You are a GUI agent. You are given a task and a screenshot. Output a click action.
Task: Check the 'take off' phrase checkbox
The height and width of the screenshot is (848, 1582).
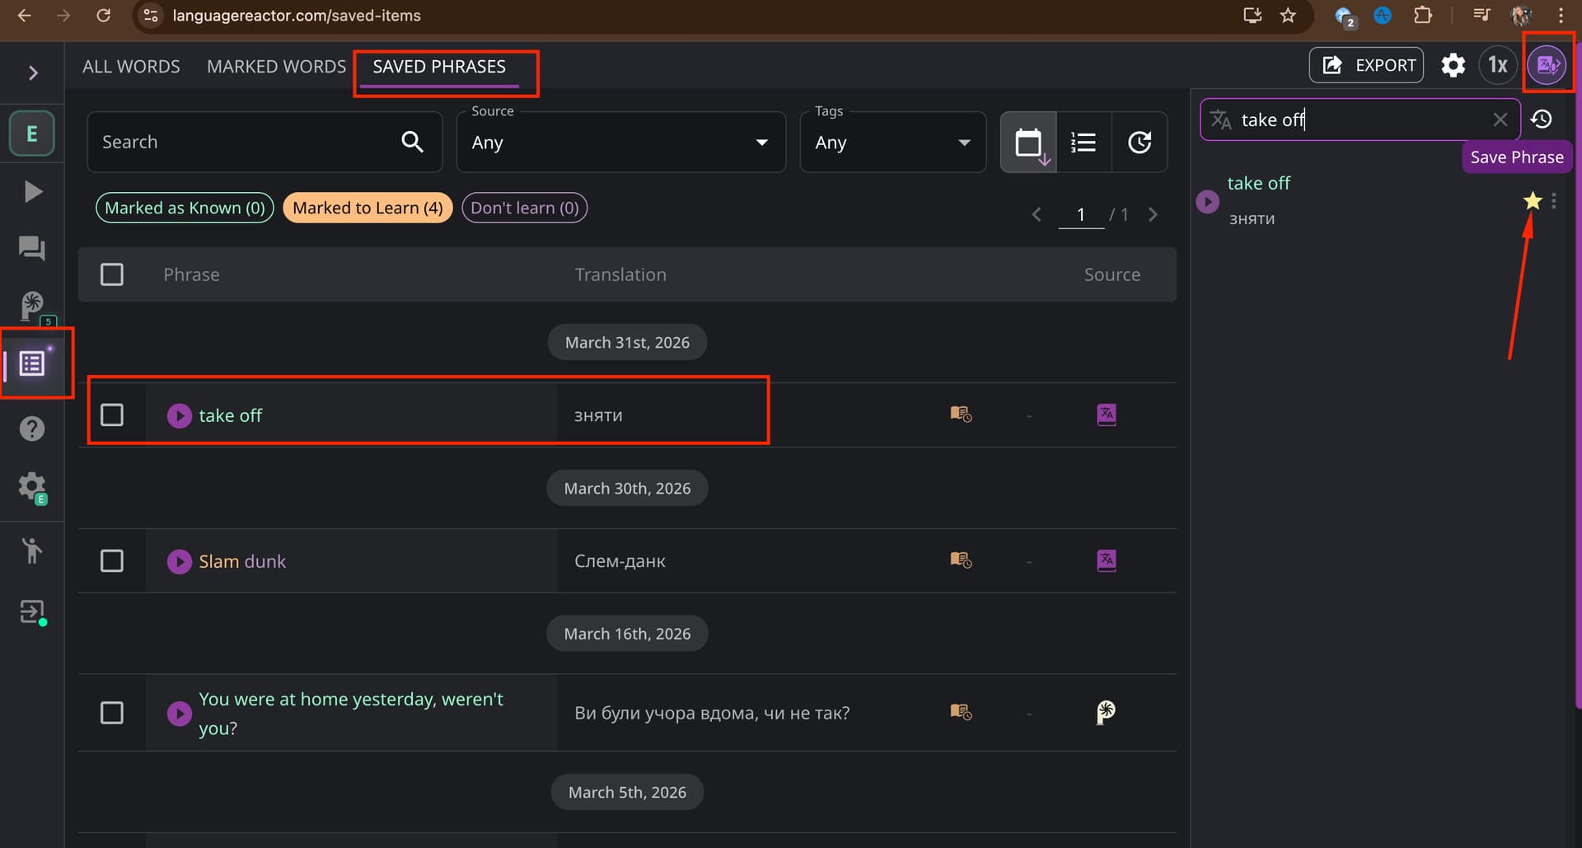112,415
